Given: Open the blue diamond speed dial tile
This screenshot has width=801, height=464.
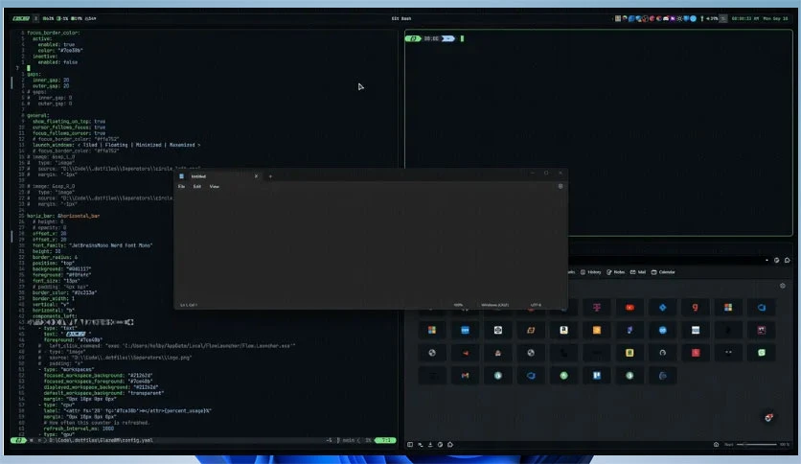Looking at the screenshot, I should tap(663, 308).
